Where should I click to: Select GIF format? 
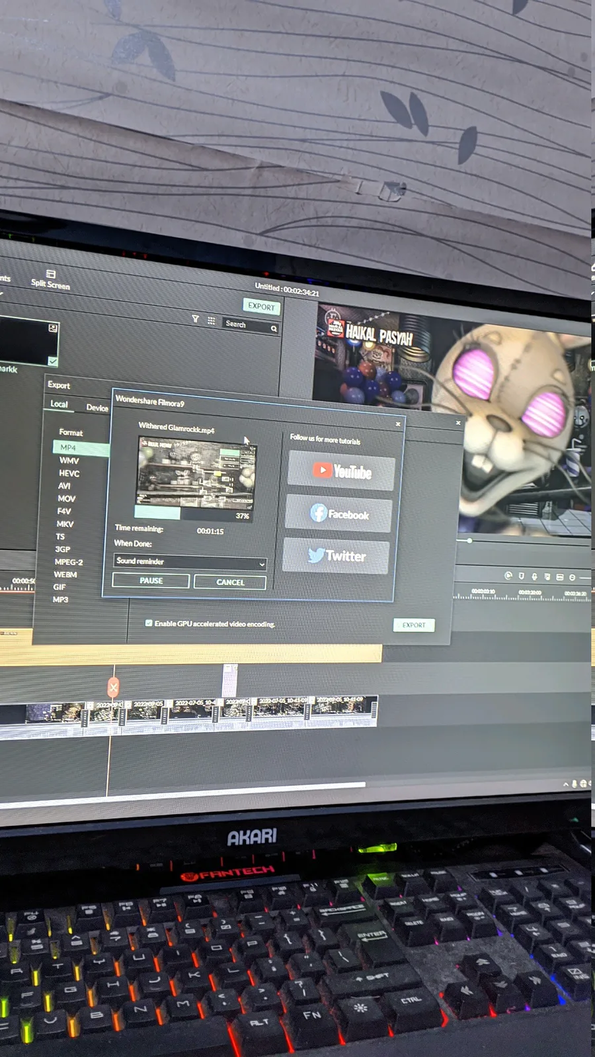point(59,586)
